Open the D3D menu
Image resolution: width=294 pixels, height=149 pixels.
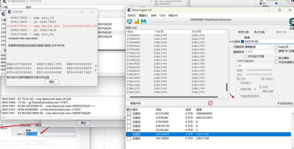pos(162,16)
